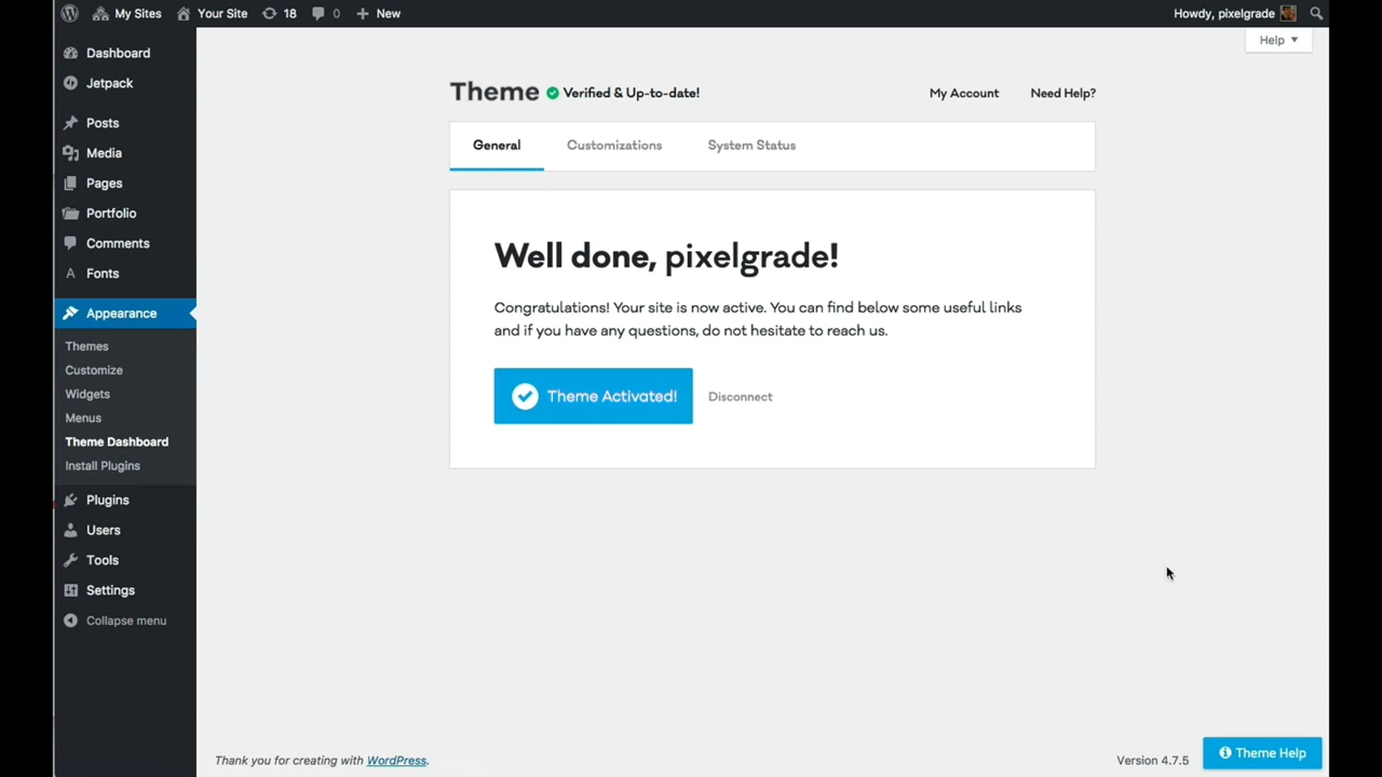
Task: Click the Collapse menu arrow icon
Action: tap(70, 620)
